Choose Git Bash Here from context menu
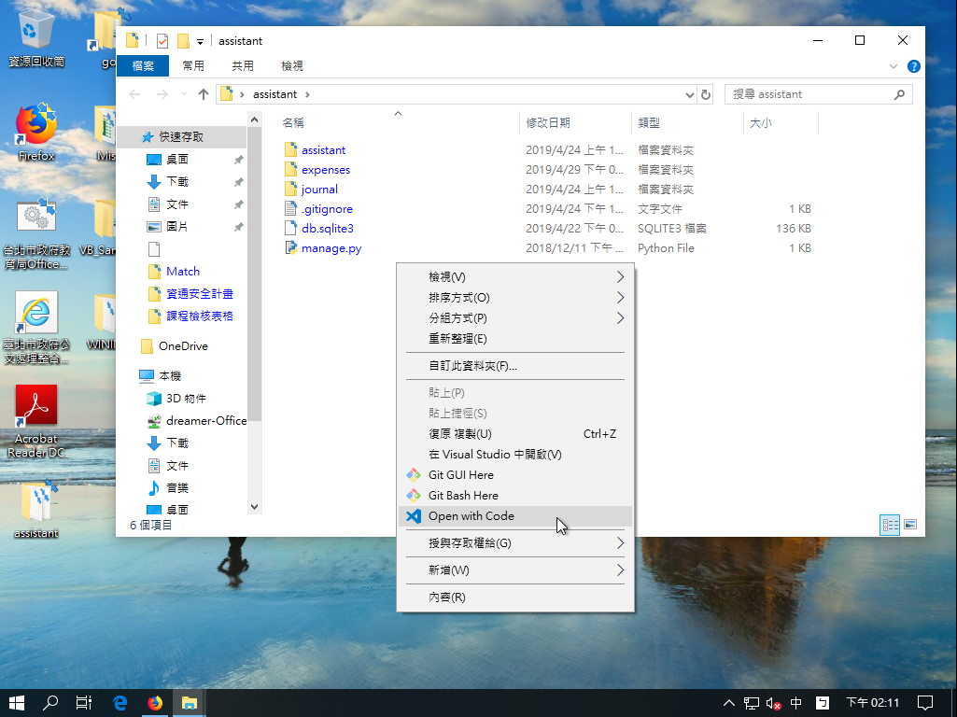Image resolution: width=957 pixels, height=717 pixels. tap(463, 496)
